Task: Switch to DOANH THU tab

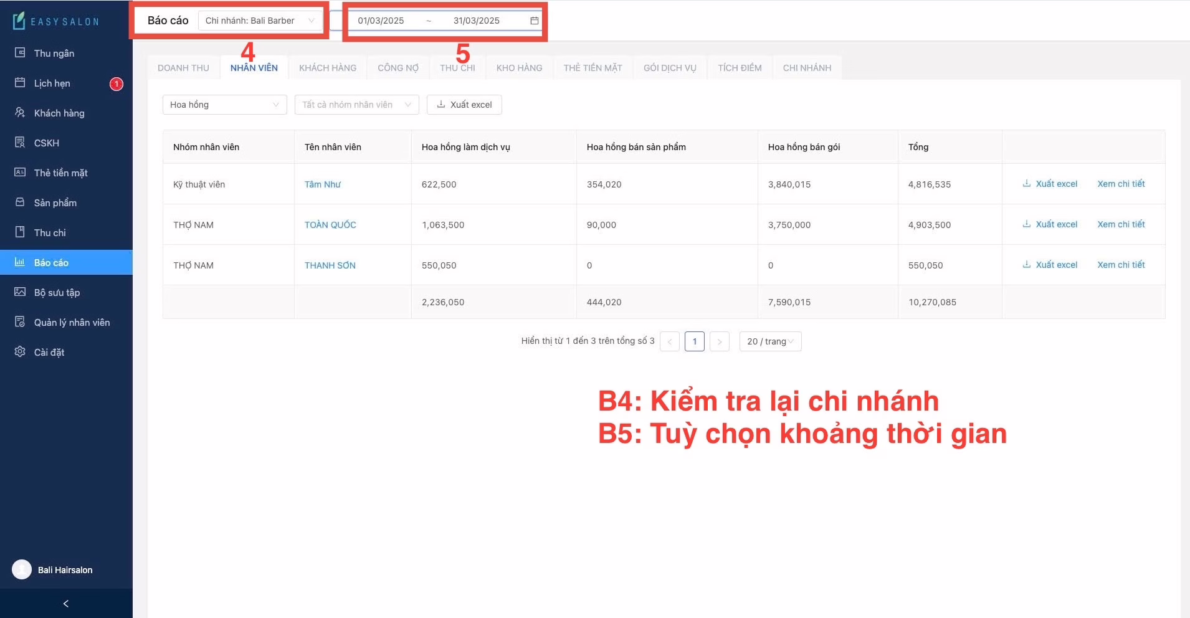Action: [183, 68]
